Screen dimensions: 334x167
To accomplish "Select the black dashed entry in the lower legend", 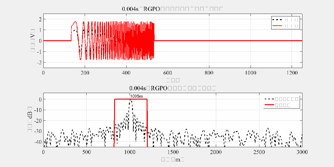I will [x=282, y=99].
